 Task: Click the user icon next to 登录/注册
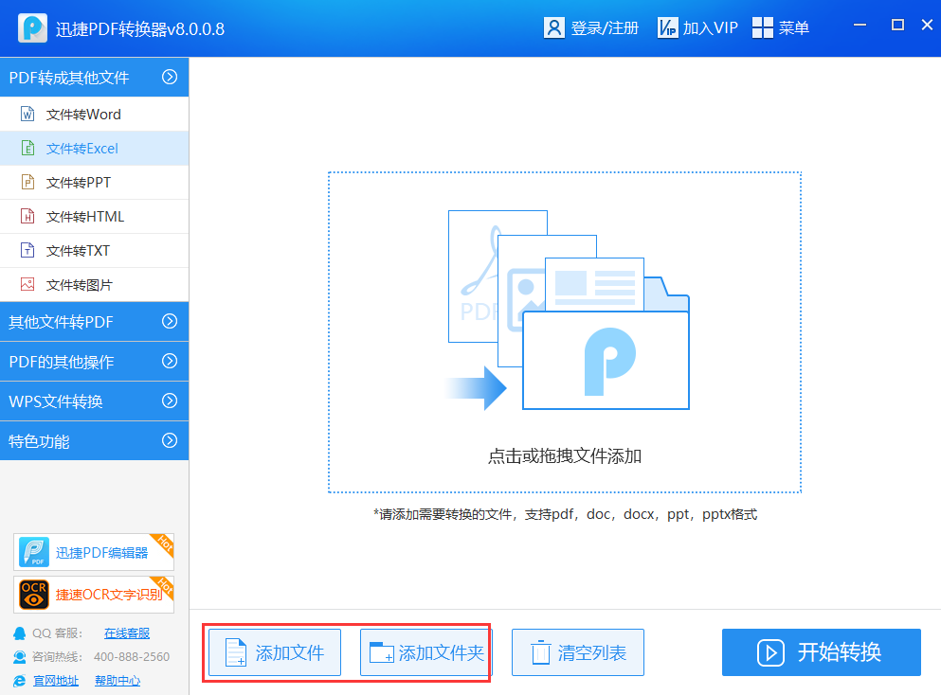[x=553, y=27]
